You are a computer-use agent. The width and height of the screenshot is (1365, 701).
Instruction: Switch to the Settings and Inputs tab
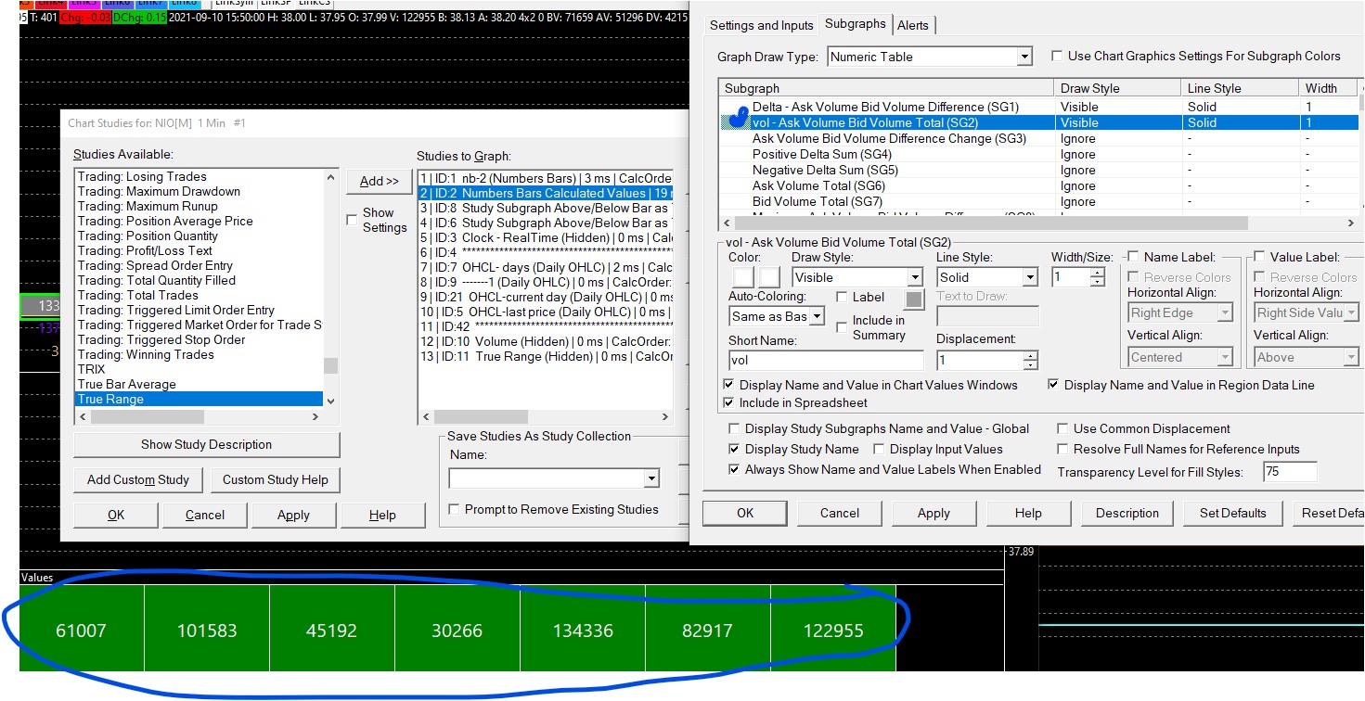[761, 25]
